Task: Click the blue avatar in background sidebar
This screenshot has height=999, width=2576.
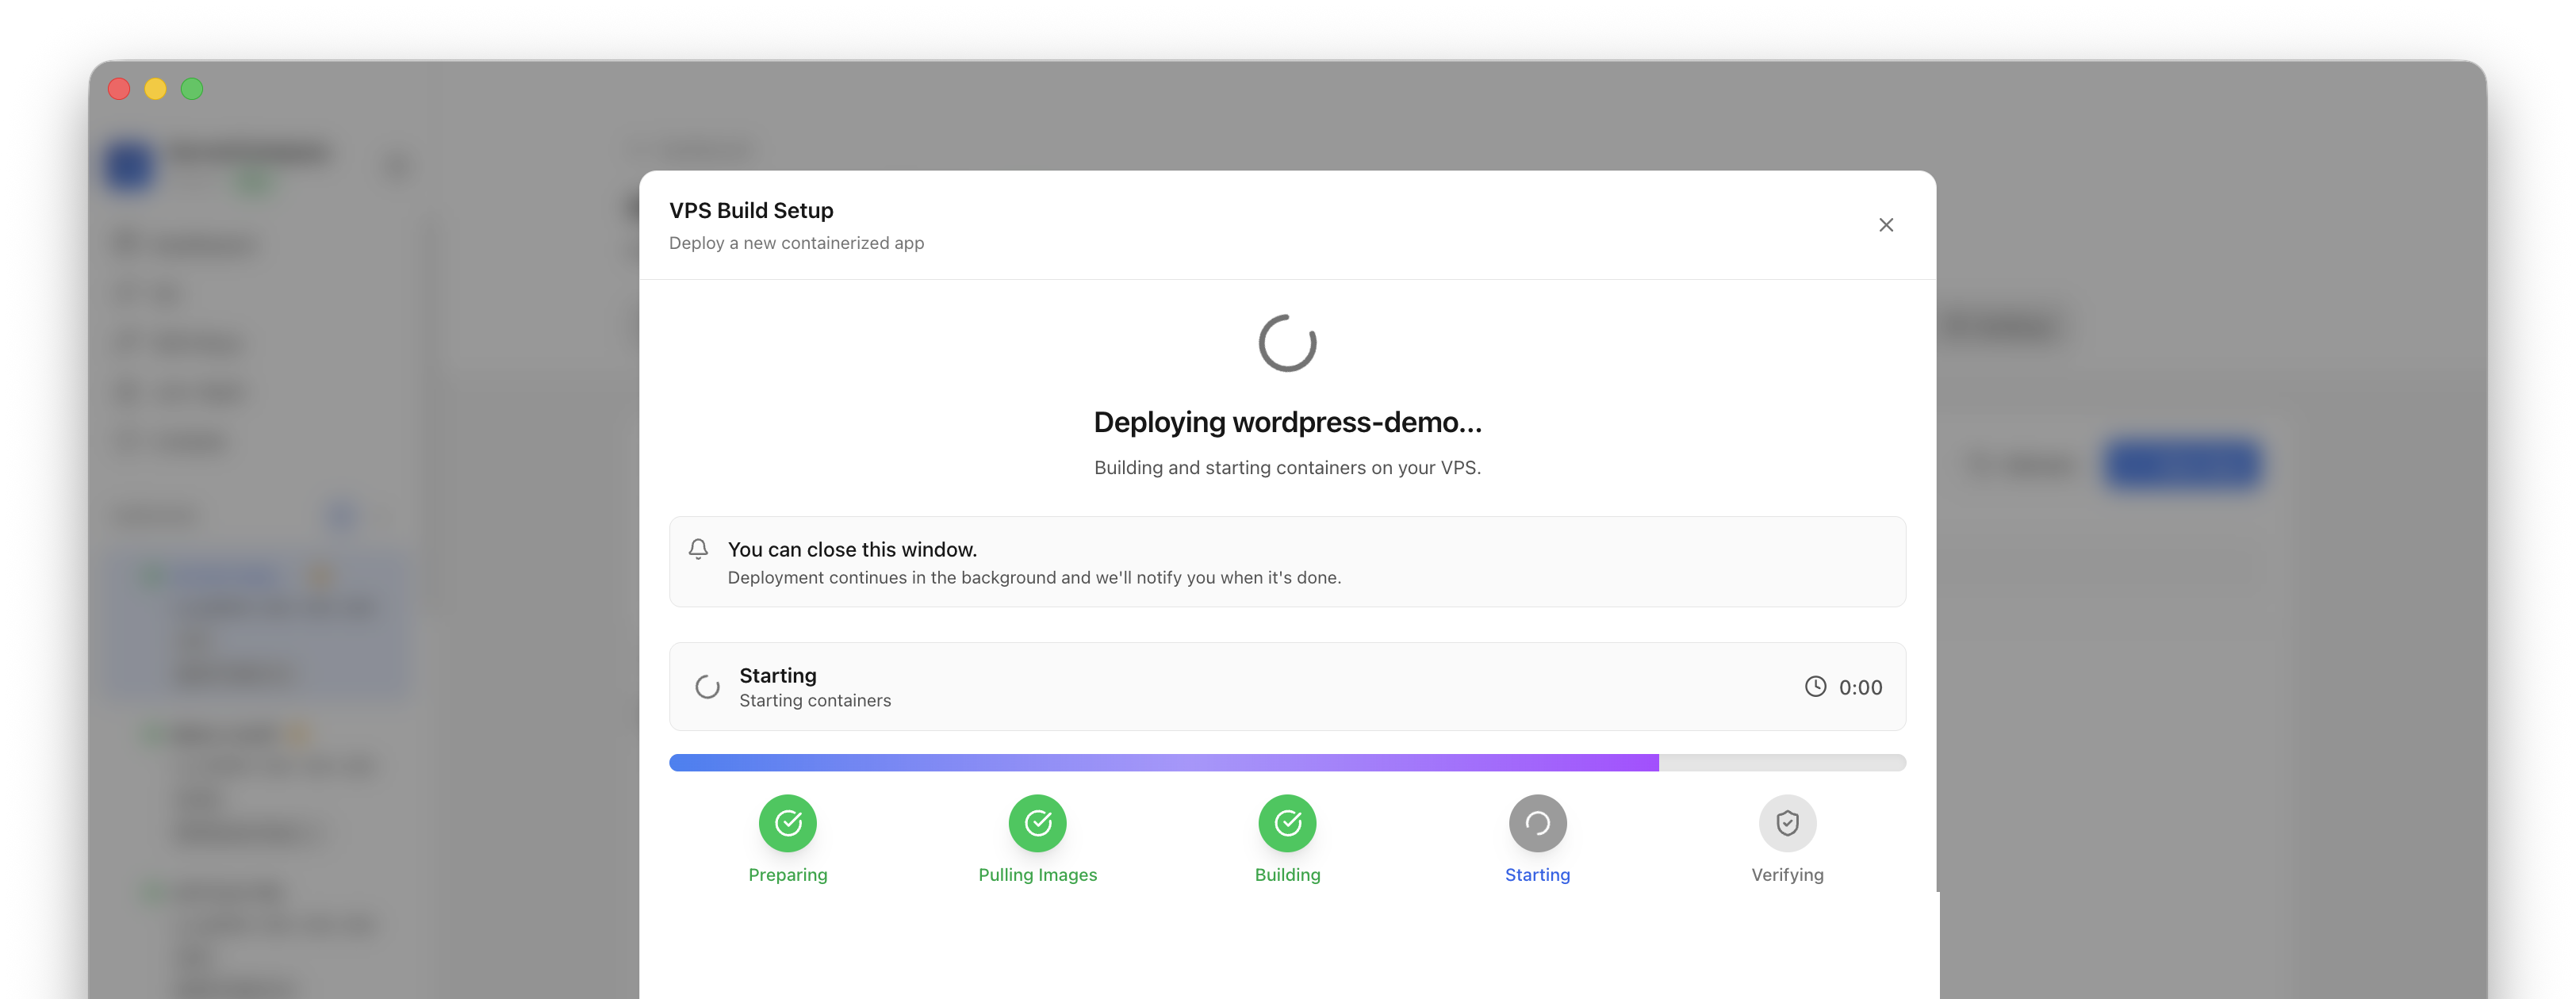Action: pyautogui.click(x=130, y=166)
